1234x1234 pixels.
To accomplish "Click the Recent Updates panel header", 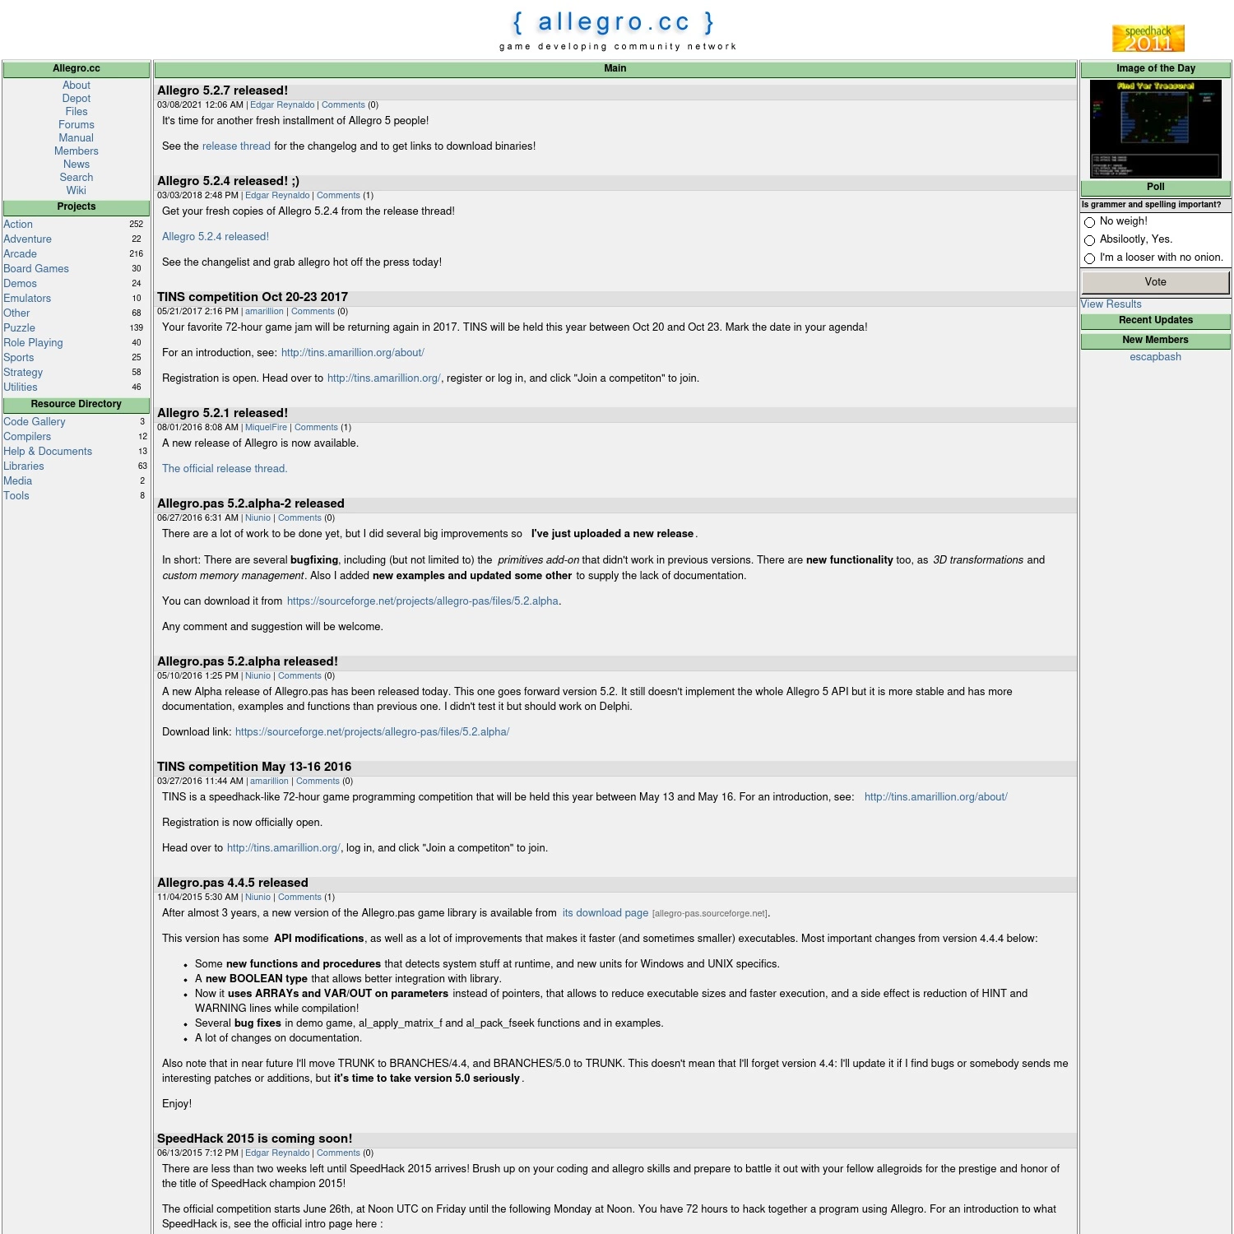I will pyautogui.click(x=1155, y=321).
